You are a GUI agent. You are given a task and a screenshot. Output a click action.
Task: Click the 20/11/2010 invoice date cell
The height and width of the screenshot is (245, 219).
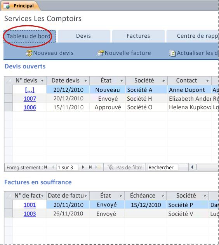[x=68, y=205]
